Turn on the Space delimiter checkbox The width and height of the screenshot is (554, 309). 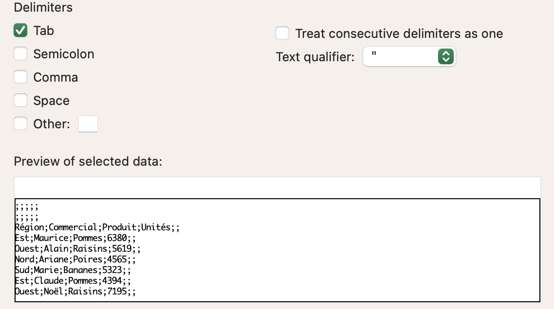pyautogui.click(x=20, y=101)
